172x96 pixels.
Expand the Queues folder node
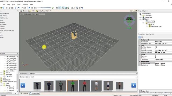coord(1,73)
